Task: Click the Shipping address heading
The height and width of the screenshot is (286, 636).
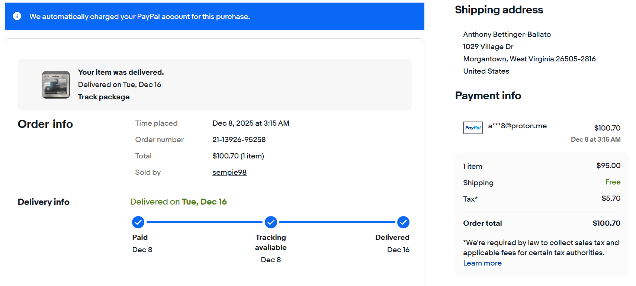Action: click(499, 10)
